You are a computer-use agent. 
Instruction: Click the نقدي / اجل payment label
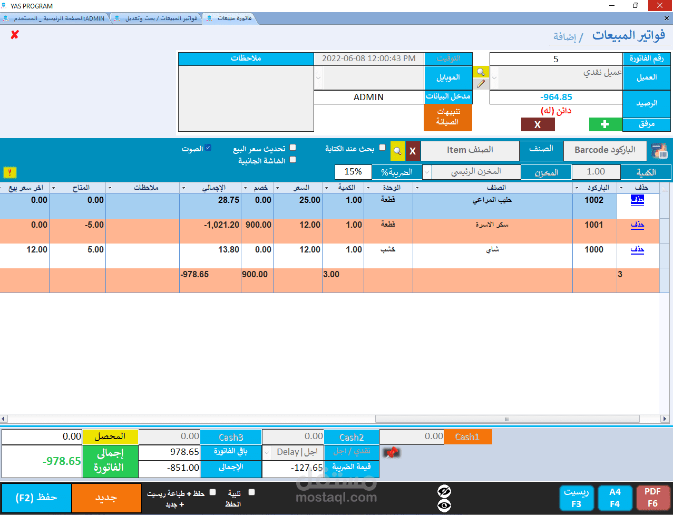pos(352,452)
